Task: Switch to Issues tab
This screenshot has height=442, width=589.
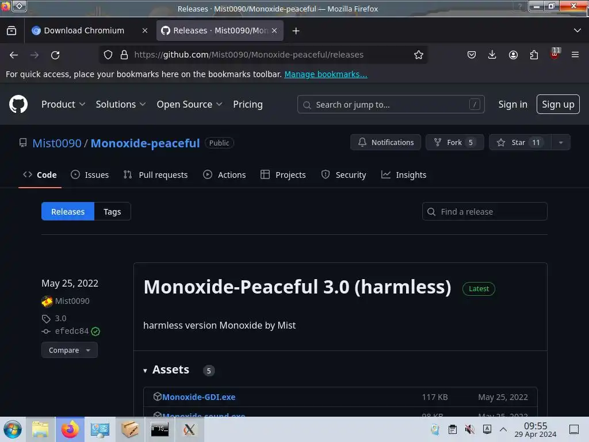Action: click(90, 175)
